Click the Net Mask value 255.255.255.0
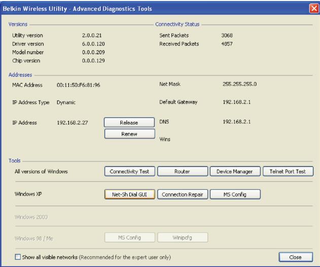 pyautogui.click(x=239, y=84)
